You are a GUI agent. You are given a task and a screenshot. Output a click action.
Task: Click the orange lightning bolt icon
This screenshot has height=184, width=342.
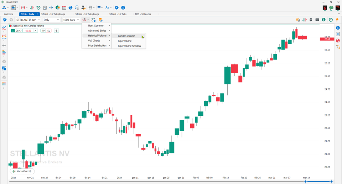(337, 20)
